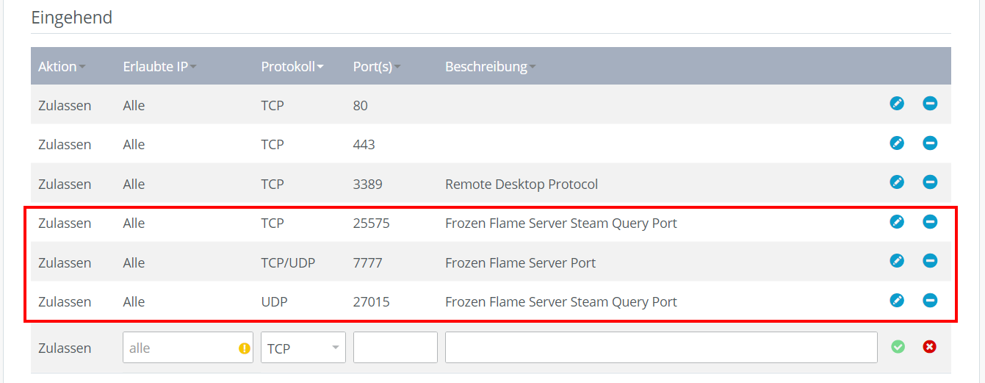
Task: Edit the port 7777 Frozen Flame rule
Action: pos(897,260)
